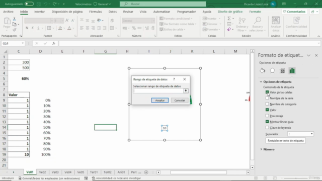Close the Formato de etiquetas pane
The image size is (322, 181).
316,55
